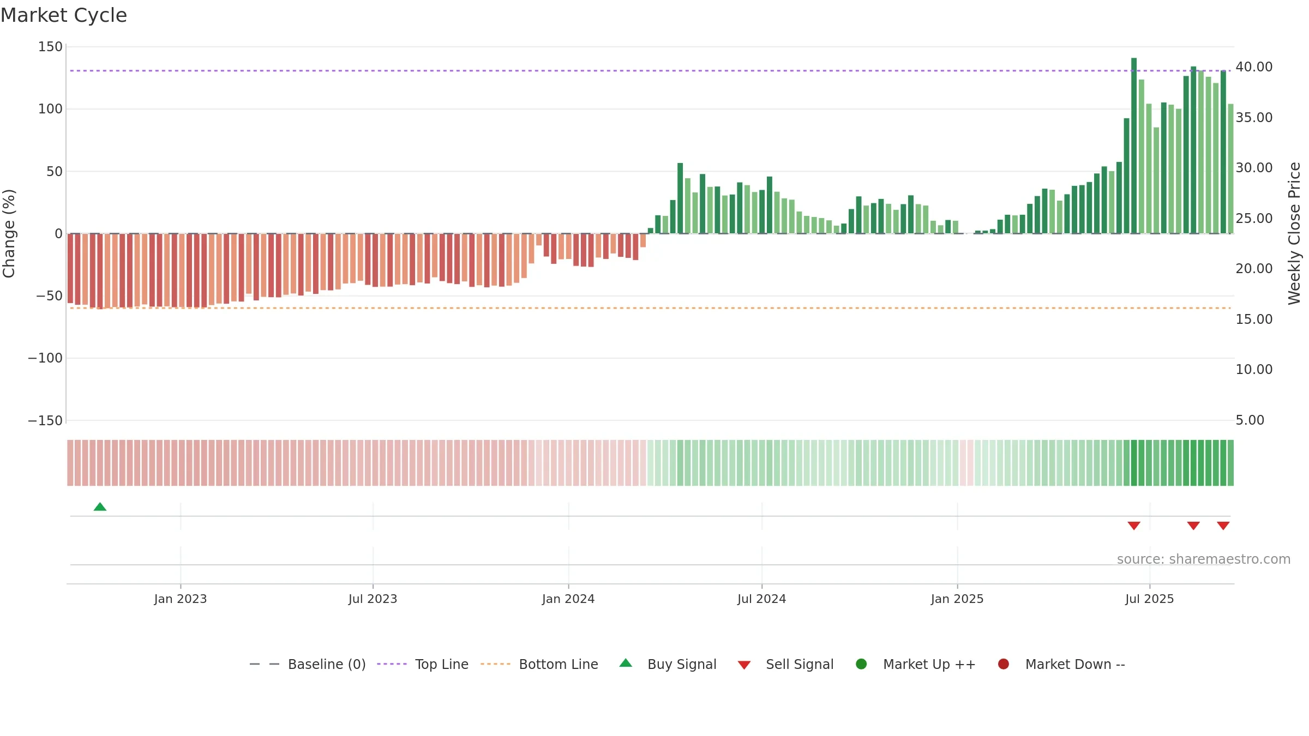Image resolution: width=1309 pixels, height=736 pixels.
Task: Click the middle red sell marker after Jul 2025
Action: pos(1193,526)
